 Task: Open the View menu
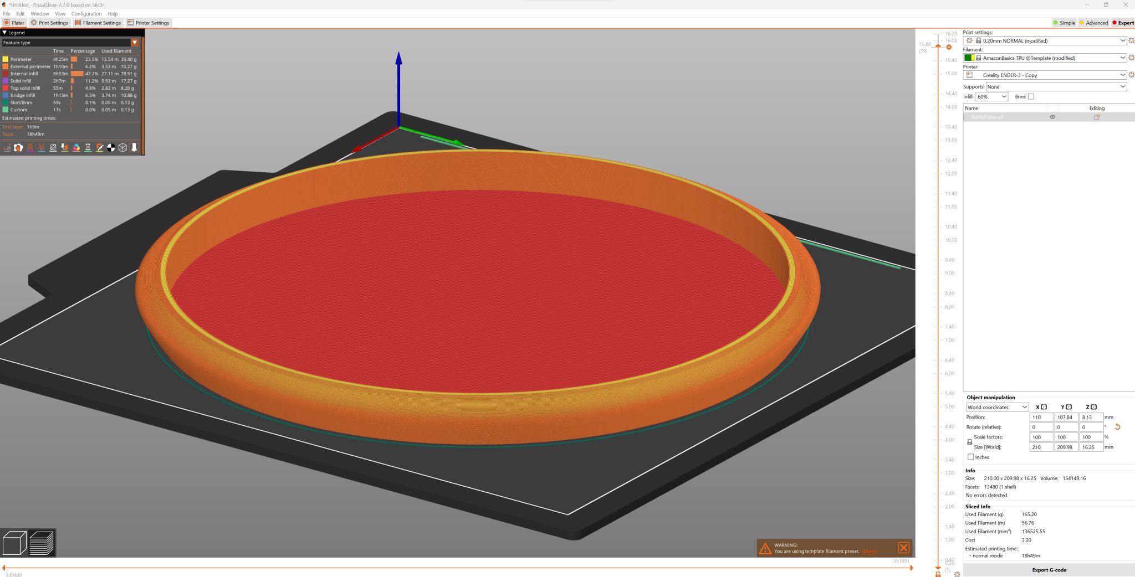click(x=60, y=14)
